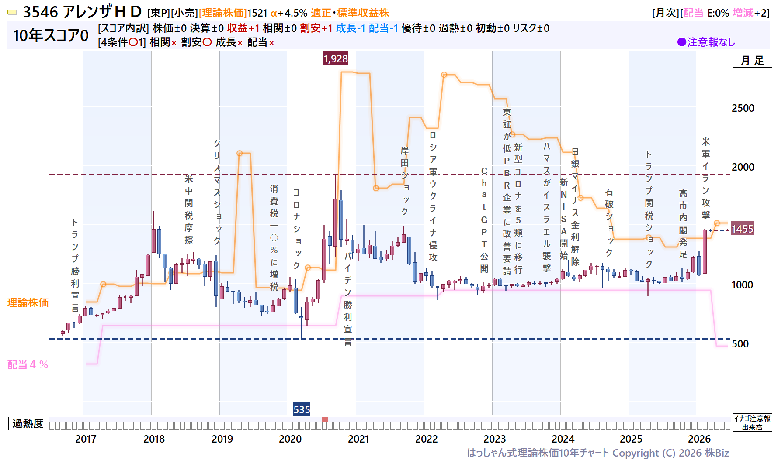Click the 東証が低PBR企業に改善要請 event label
Screen dimensions: 778x460
(507, 191)
